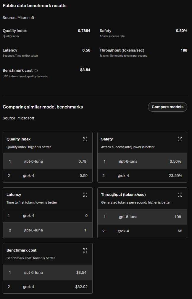Select gpt-6-luna row in Benchmark cost card
This screenshot has width=192, height=299.
[48, 273]
